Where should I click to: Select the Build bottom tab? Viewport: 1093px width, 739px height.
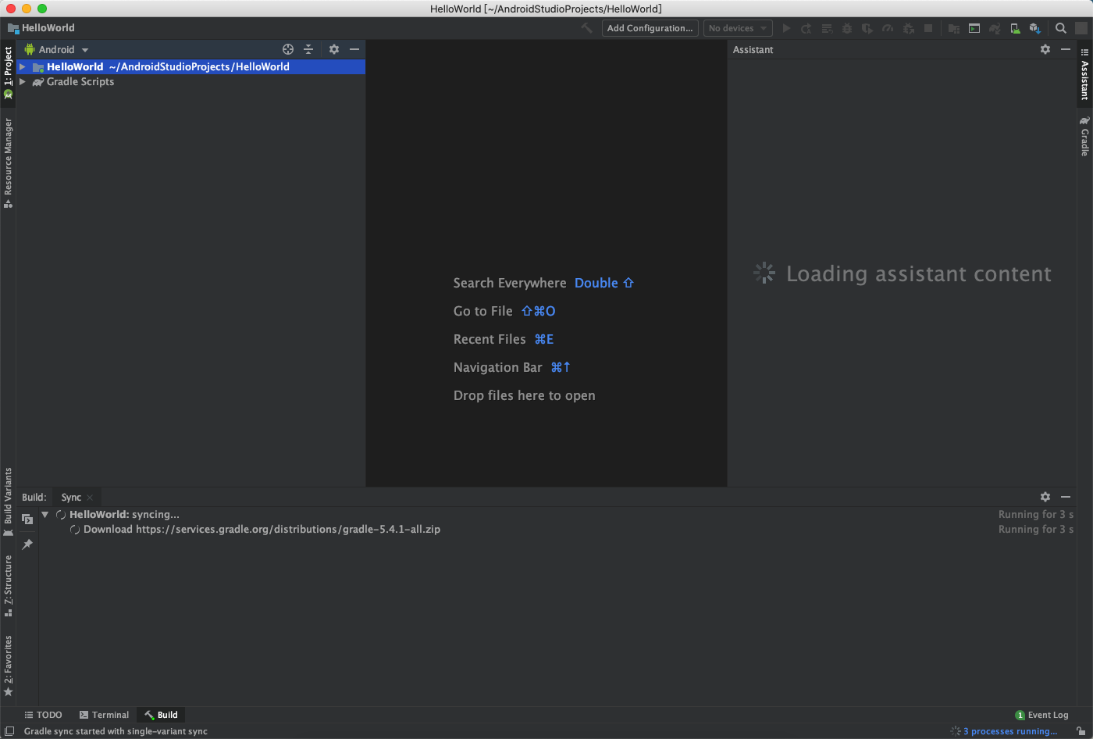coord(161,715)
